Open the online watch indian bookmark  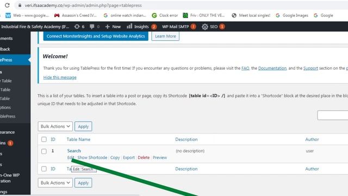tap(125, 15)
